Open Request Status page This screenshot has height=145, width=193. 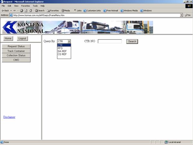click(x=16, y=46)
